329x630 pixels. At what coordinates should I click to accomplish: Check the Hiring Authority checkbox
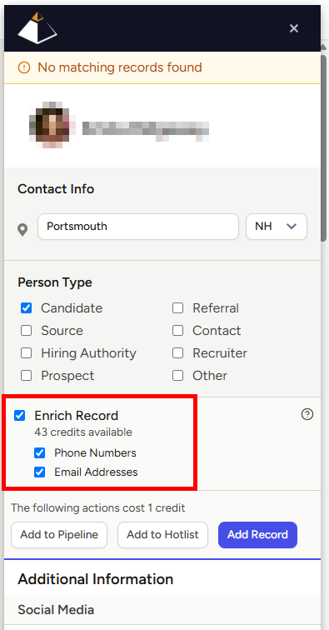tap(26, 353)
